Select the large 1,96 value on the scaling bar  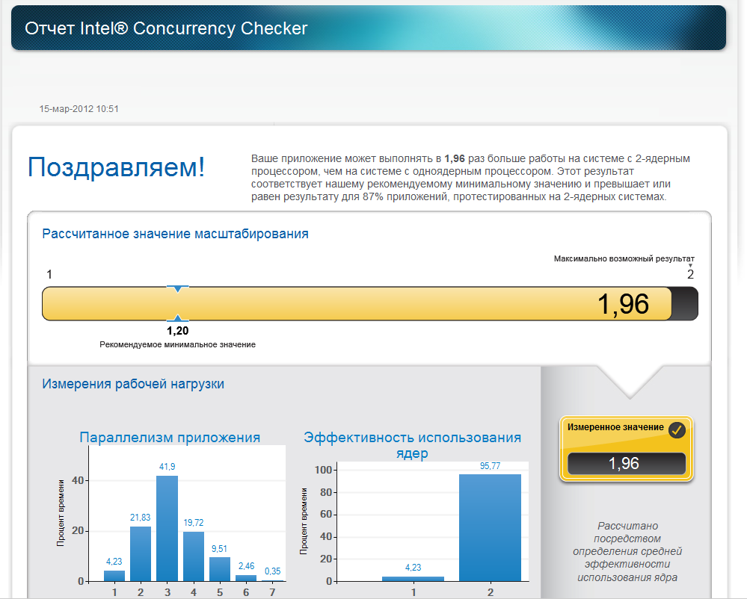pos(623,304)
